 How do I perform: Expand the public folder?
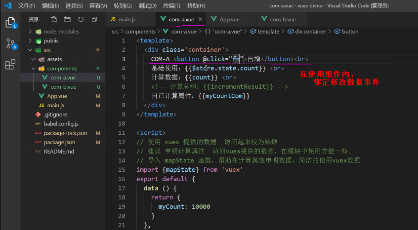click(30, 41)
